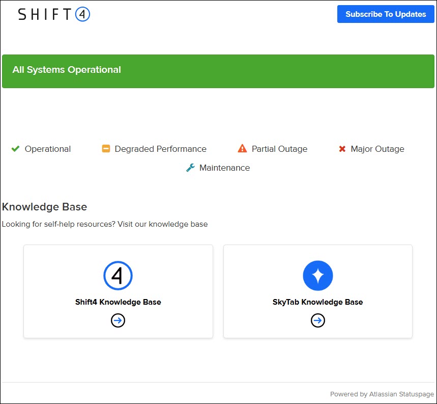Click the Subscribe To Updates button

click(386, 14)
